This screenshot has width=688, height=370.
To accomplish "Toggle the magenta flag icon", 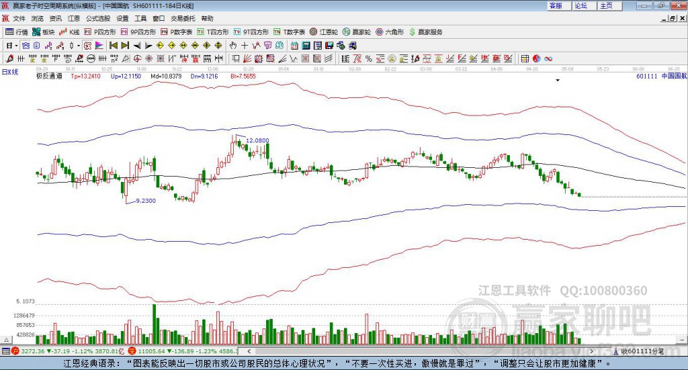I will (99, 46).
